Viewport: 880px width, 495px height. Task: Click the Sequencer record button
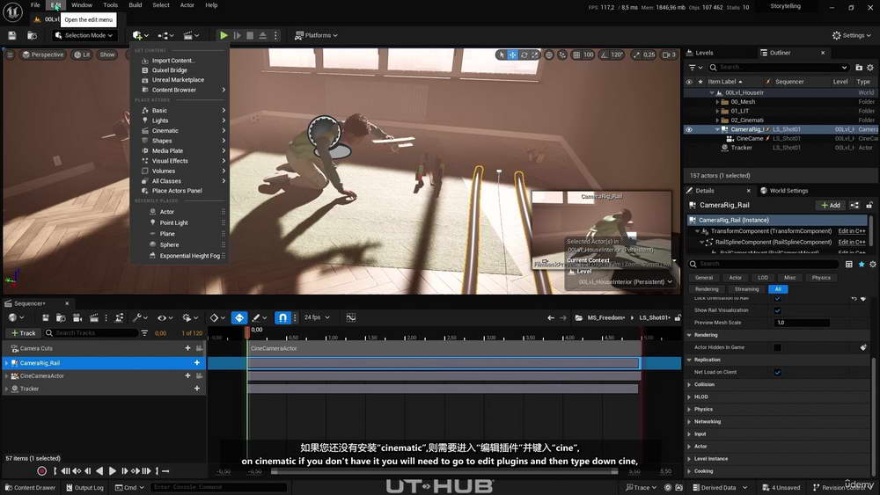tap(41, 471)
